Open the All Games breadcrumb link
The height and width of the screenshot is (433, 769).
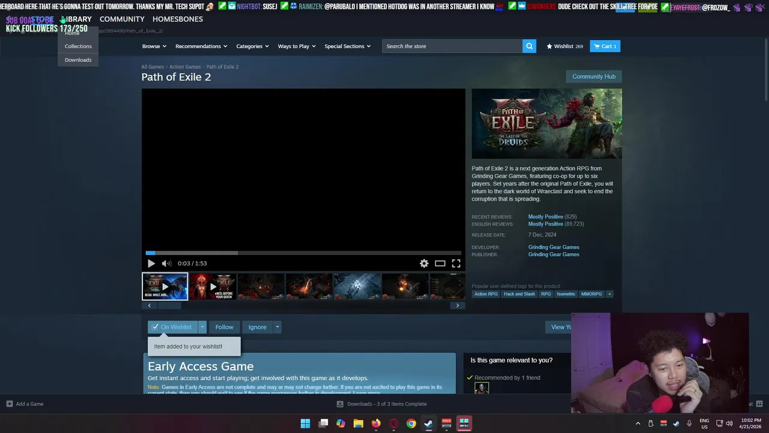tap(153, 67)
